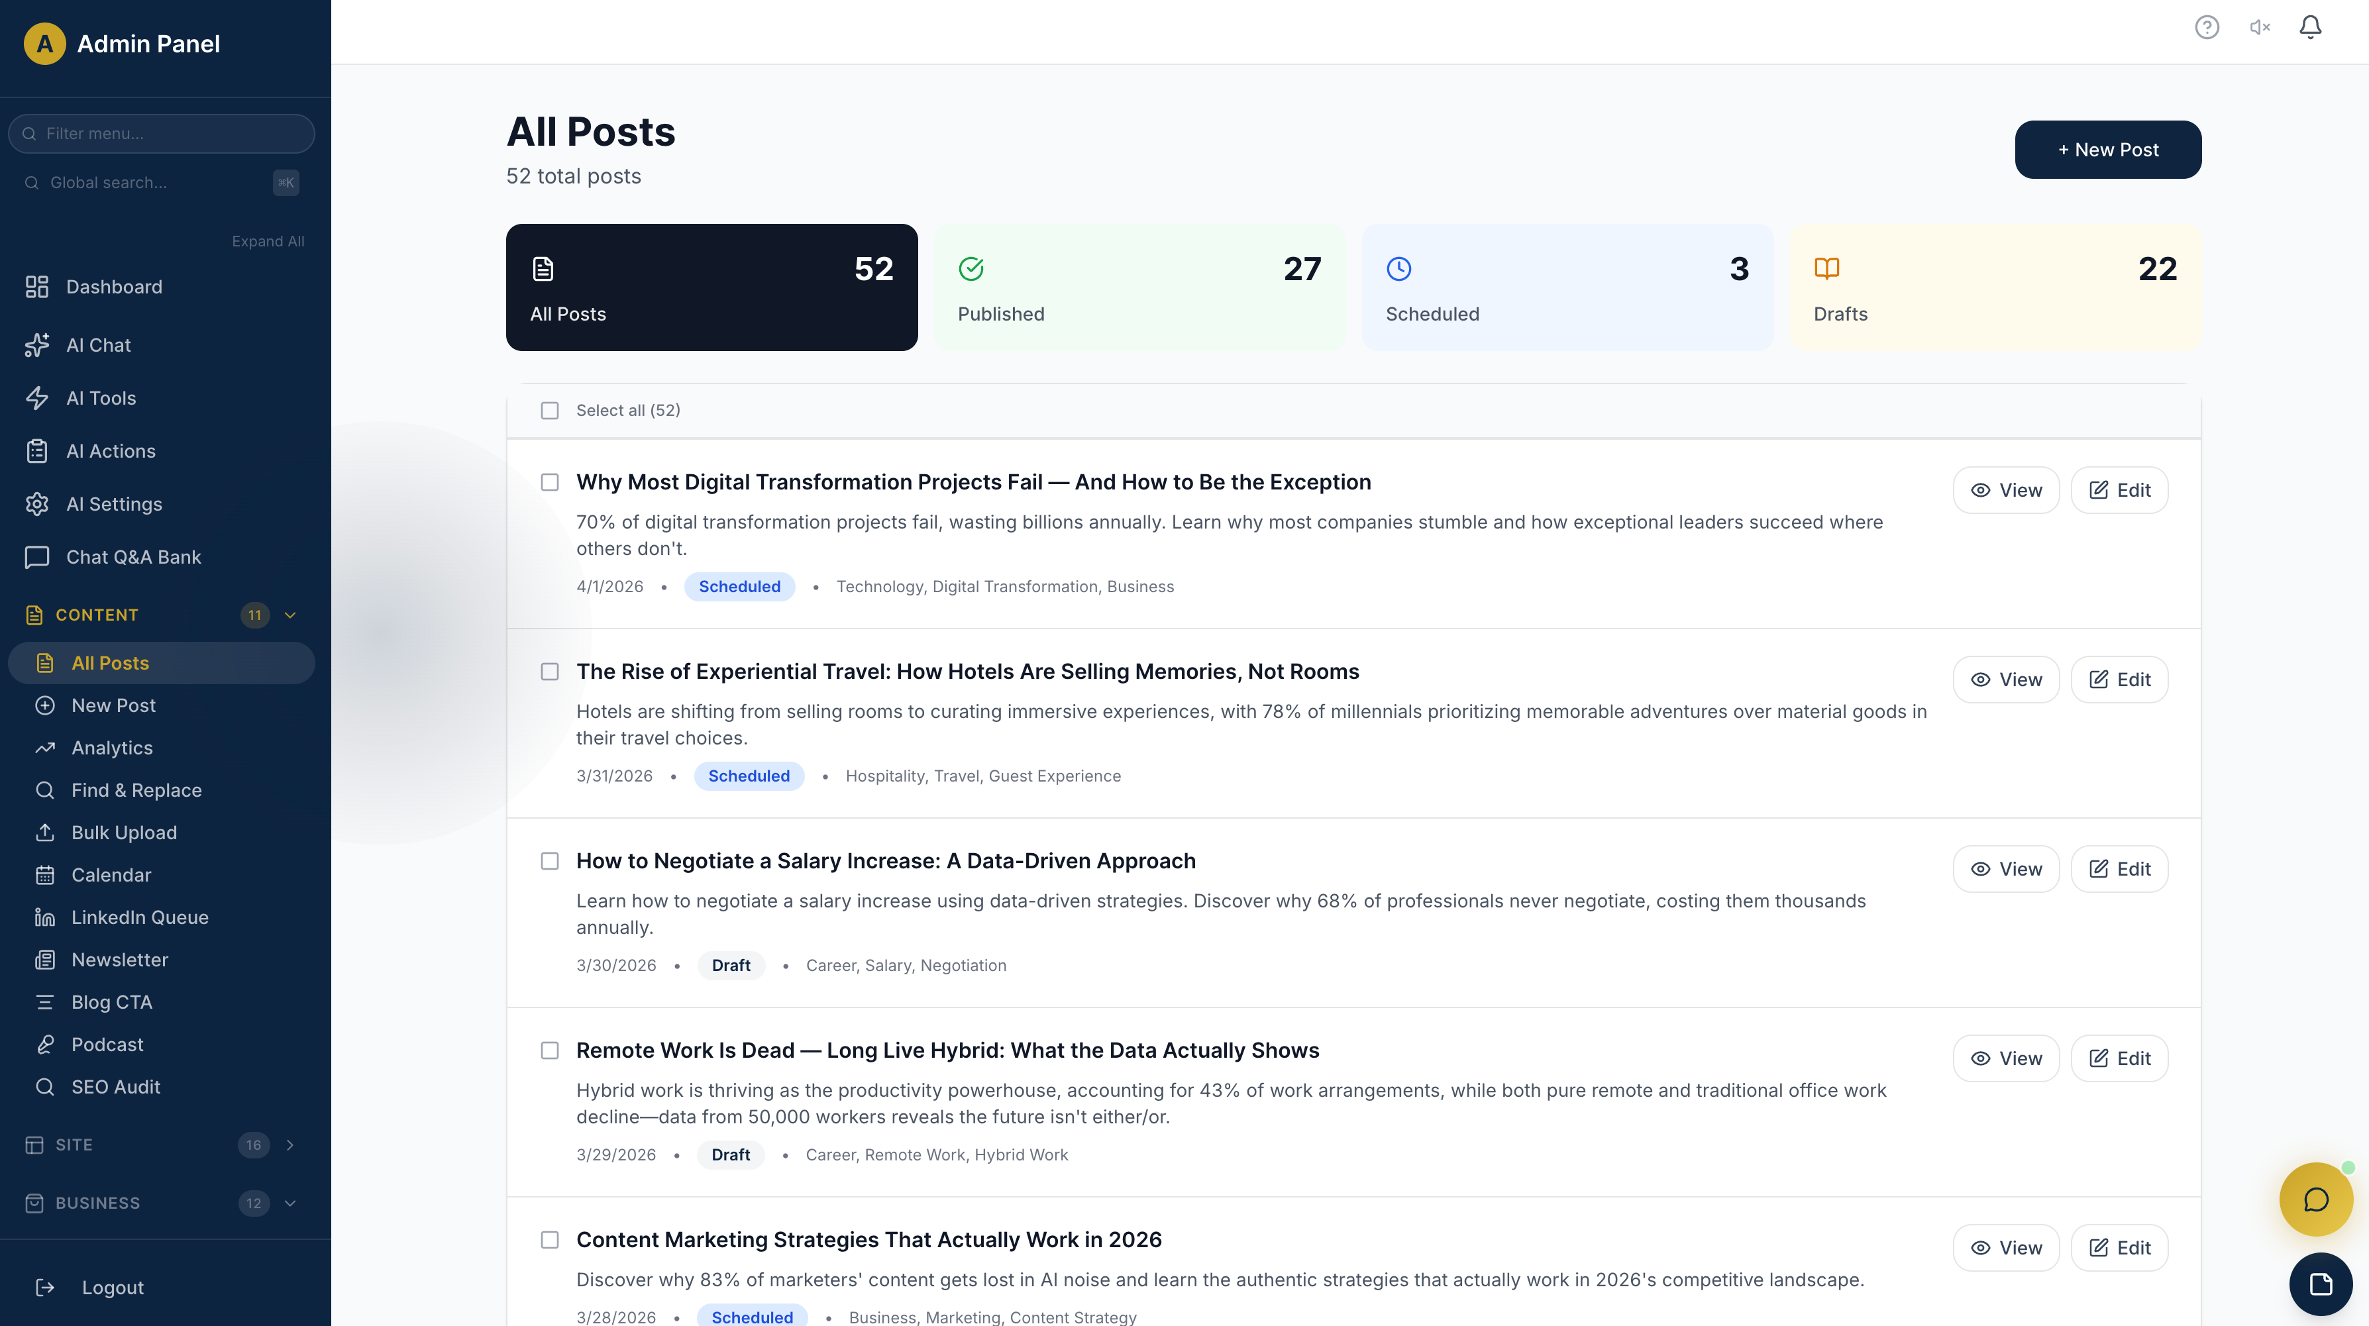Open AI Actions from the sidebar
This screenshot has height=1326, width=2369.
111,450
